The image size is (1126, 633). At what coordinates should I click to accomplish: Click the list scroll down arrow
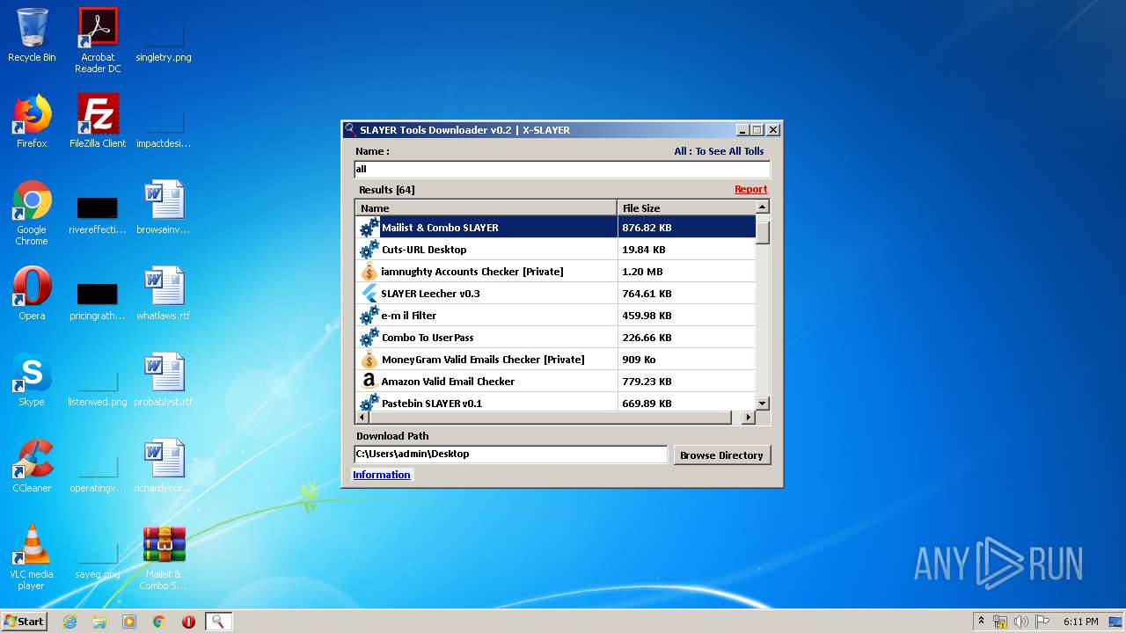pyautogui.click(x=763, y=404)
